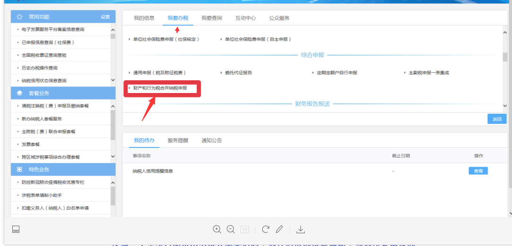Download the image using the download icon
512x246 pixels.
coord(300,229)
